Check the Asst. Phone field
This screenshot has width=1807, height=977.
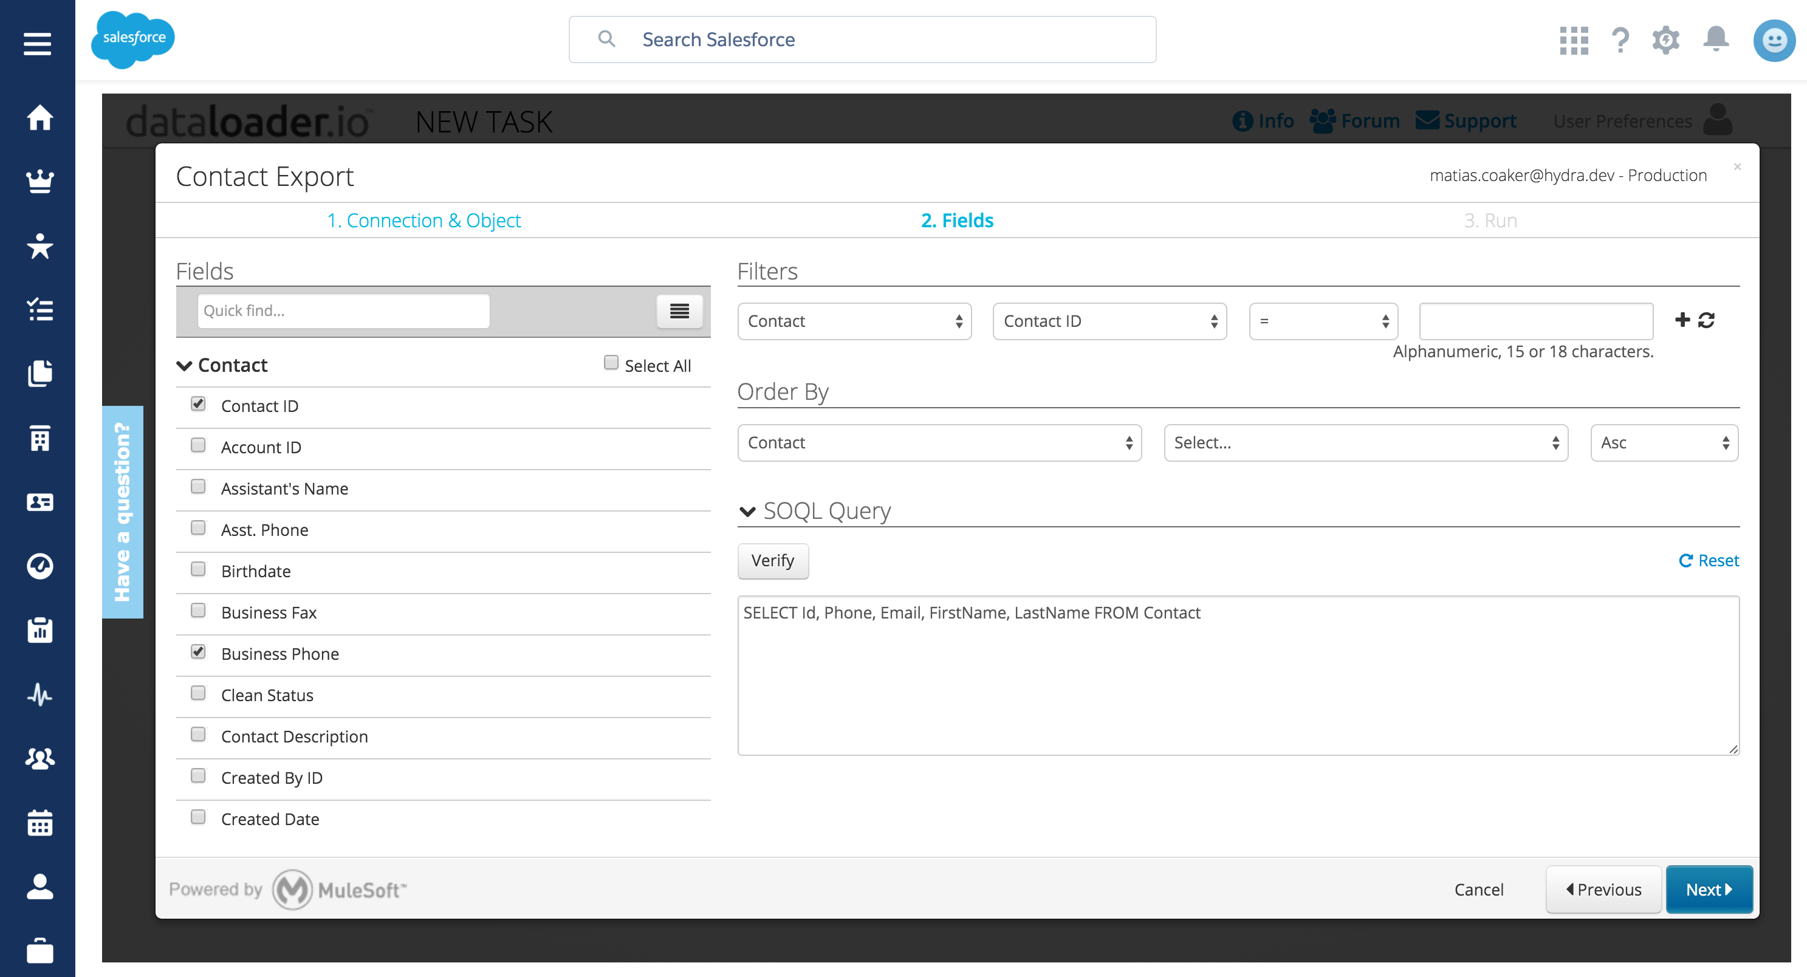click(x=199, y=527)
